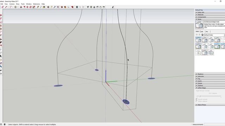Open the Help menu
The height and width of the screenshot is (126, 225).
click(x=43, y=4)
